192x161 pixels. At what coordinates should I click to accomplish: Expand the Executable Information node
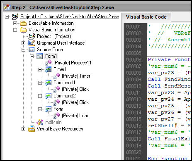coord(15,23)
